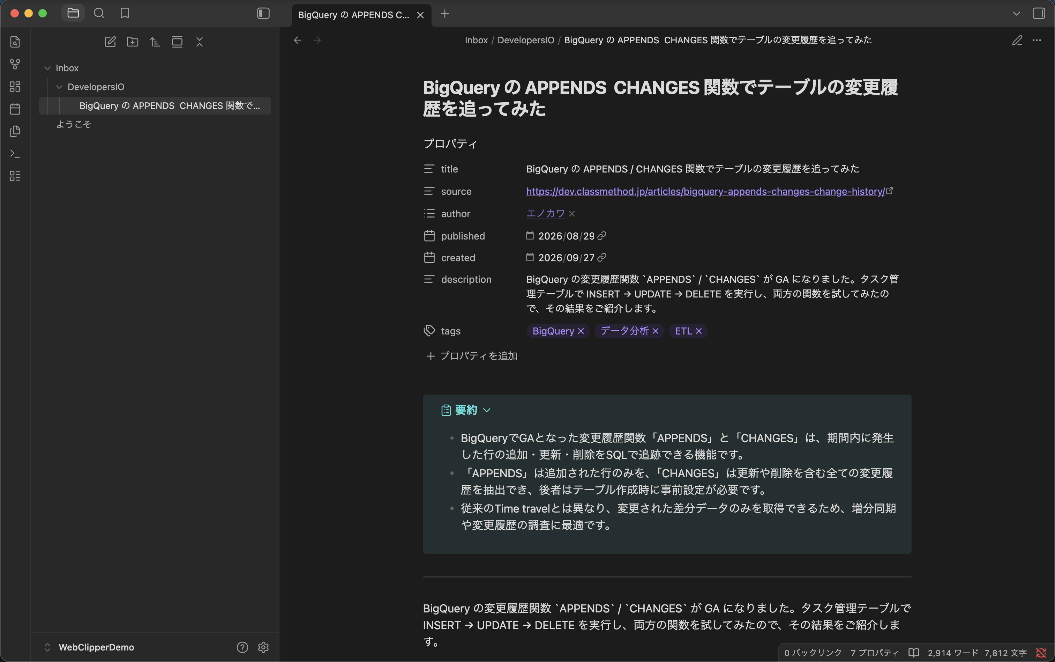Open the command palette terminal icon
Screen dimensions: 1055x662
coord(15,154)
